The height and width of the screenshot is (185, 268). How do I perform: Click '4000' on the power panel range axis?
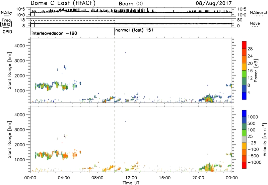coord(20,46)
